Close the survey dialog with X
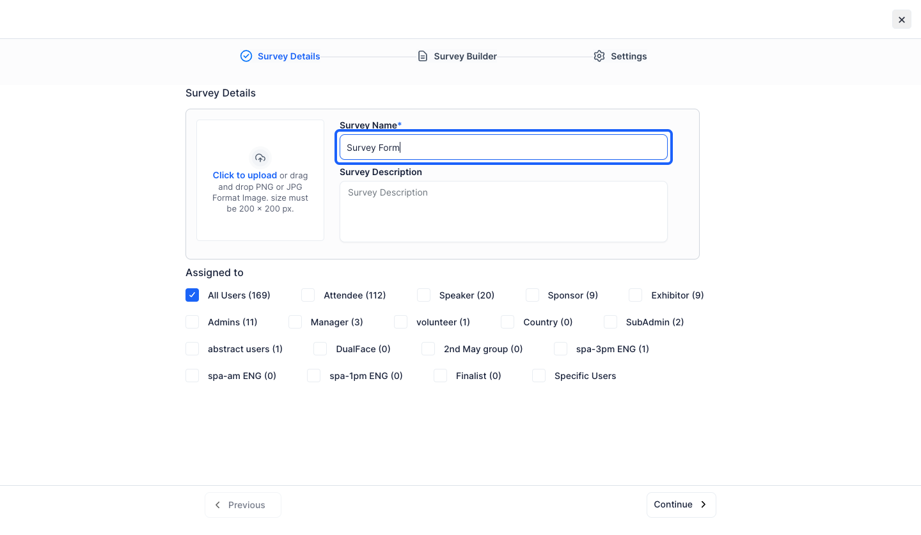This screenshot has height=535, width=921. click(901, 19)
